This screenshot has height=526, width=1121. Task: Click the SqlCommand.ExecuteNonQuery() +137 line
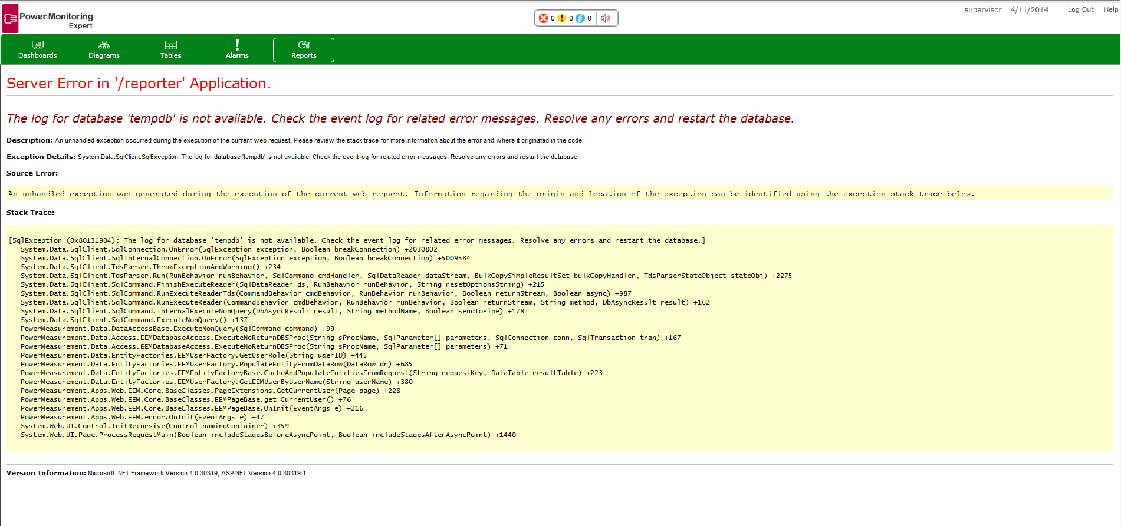tap(134, 320)
